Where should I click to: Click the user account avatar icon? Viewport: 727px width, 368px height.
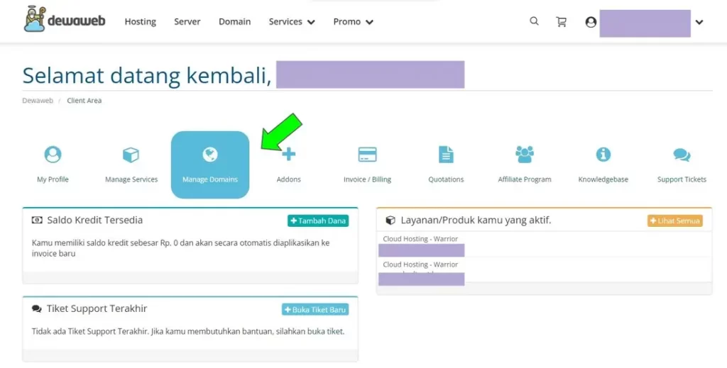[x=591, y=22]
